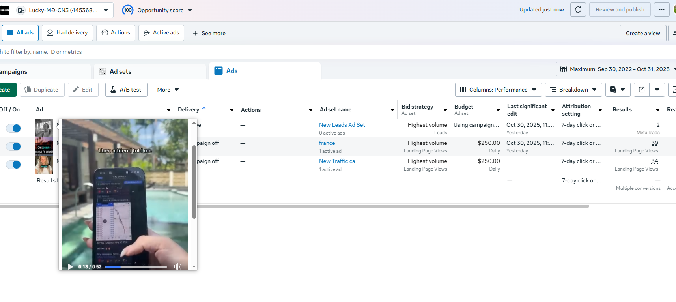Open the Ad column header dropdown arrow
The image size is (676, 302).
169,110
